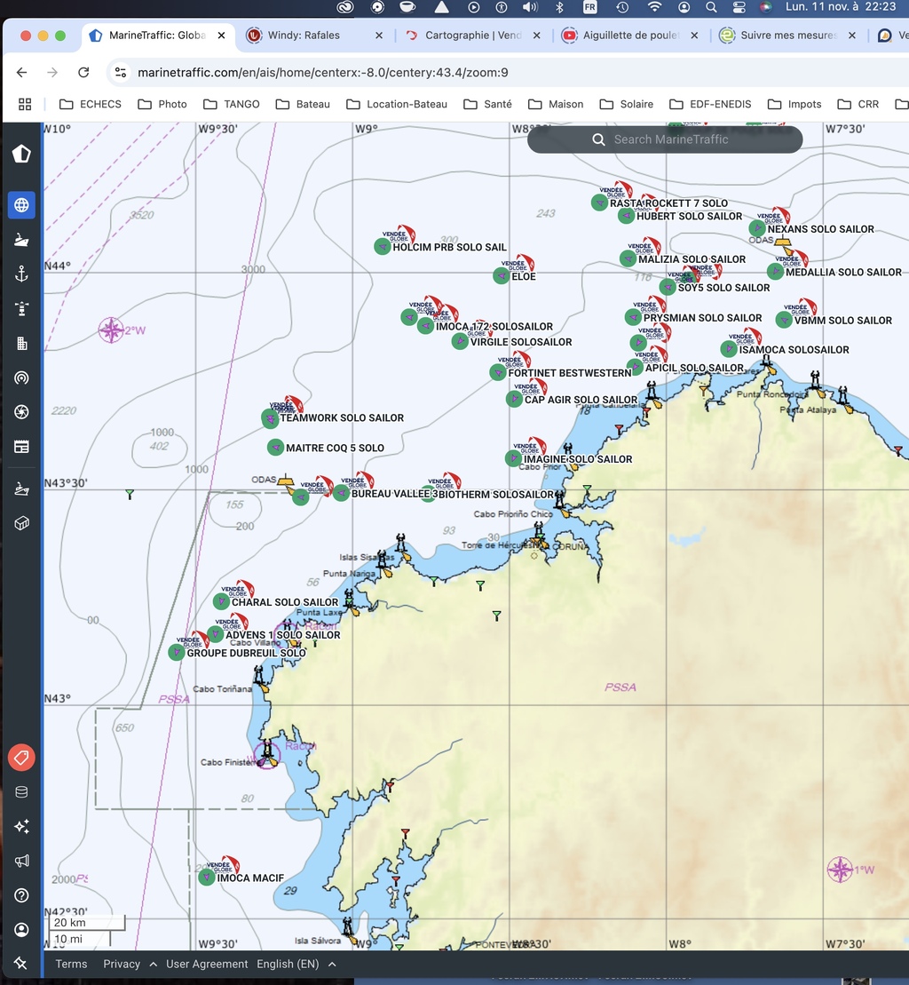Image resolution: width=909 pixels, height=985 pixels.
Task: Select the HOLCIM PRB SOLO SAIL vessel marker
Action: 383,246
